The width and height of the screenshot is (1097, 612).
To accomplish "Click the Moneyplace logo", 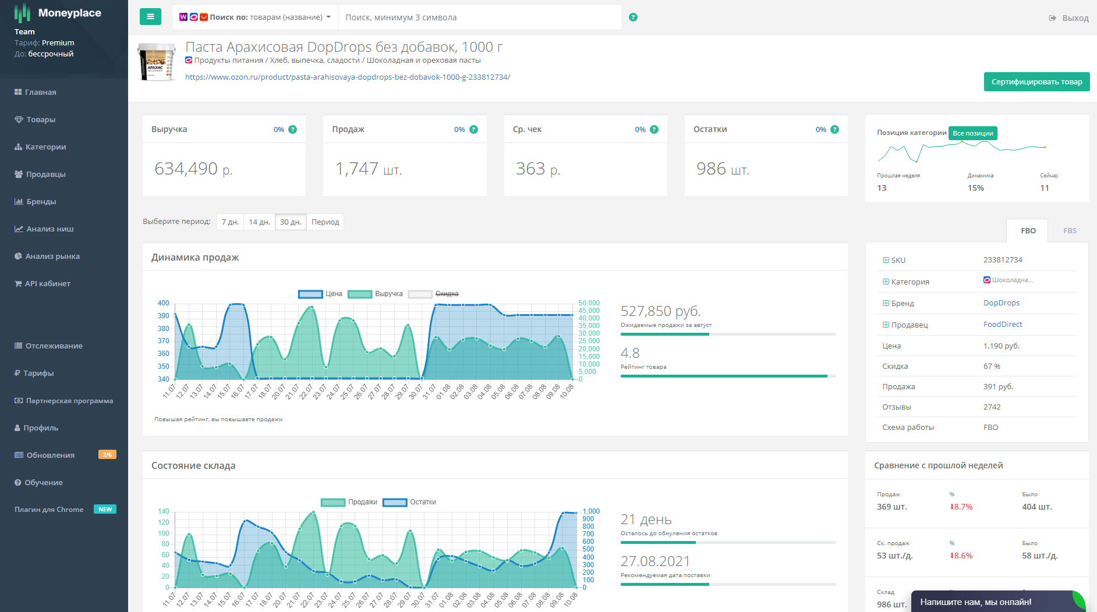I will point(58,13).
